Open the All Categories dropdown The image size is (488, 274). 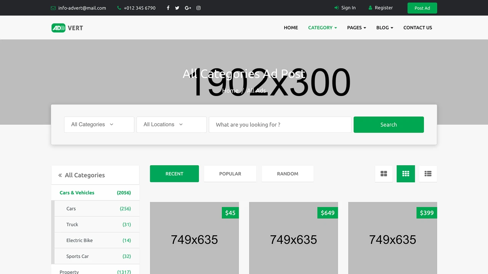[x=99, y=124]
